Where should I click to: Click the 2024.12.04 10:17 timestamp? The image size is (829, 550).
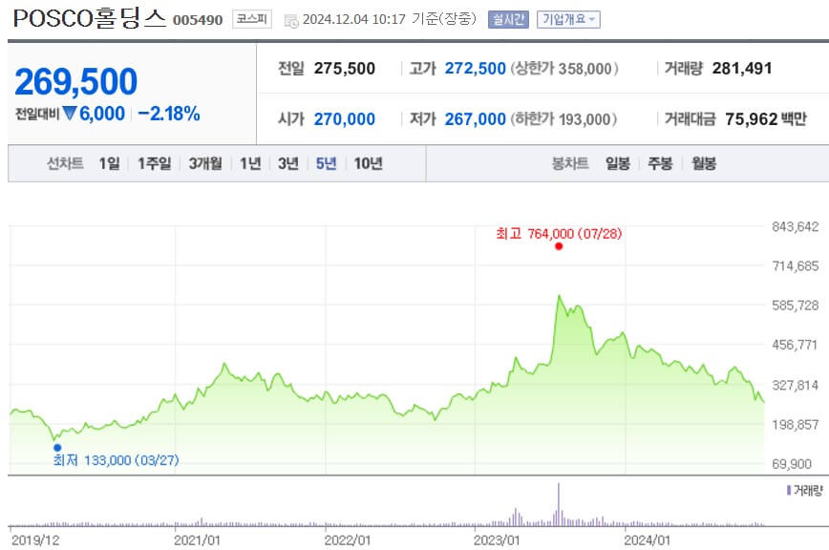[353, 19]
